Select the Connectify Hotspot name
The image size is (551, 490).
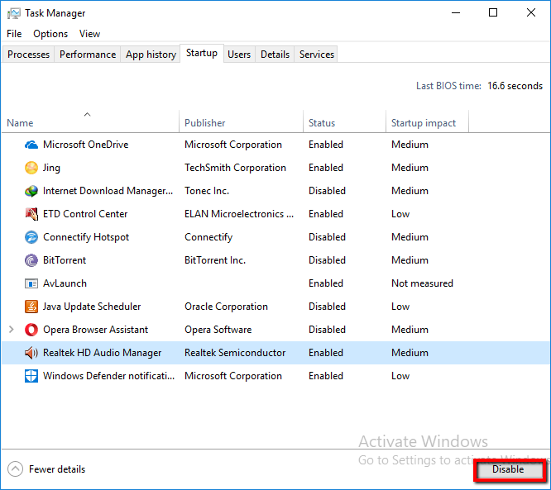(86, 237)
